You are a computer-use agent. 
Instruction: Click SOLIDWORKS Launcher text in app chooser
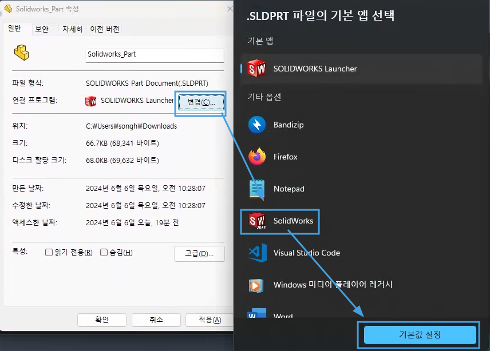pyautogui.click(x=315, y=69)
